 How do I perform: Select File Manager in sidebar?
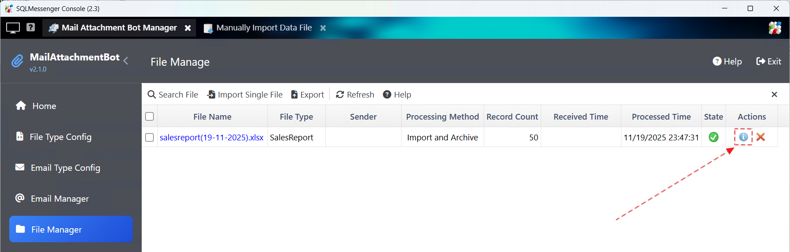click(x=71, y=229)
